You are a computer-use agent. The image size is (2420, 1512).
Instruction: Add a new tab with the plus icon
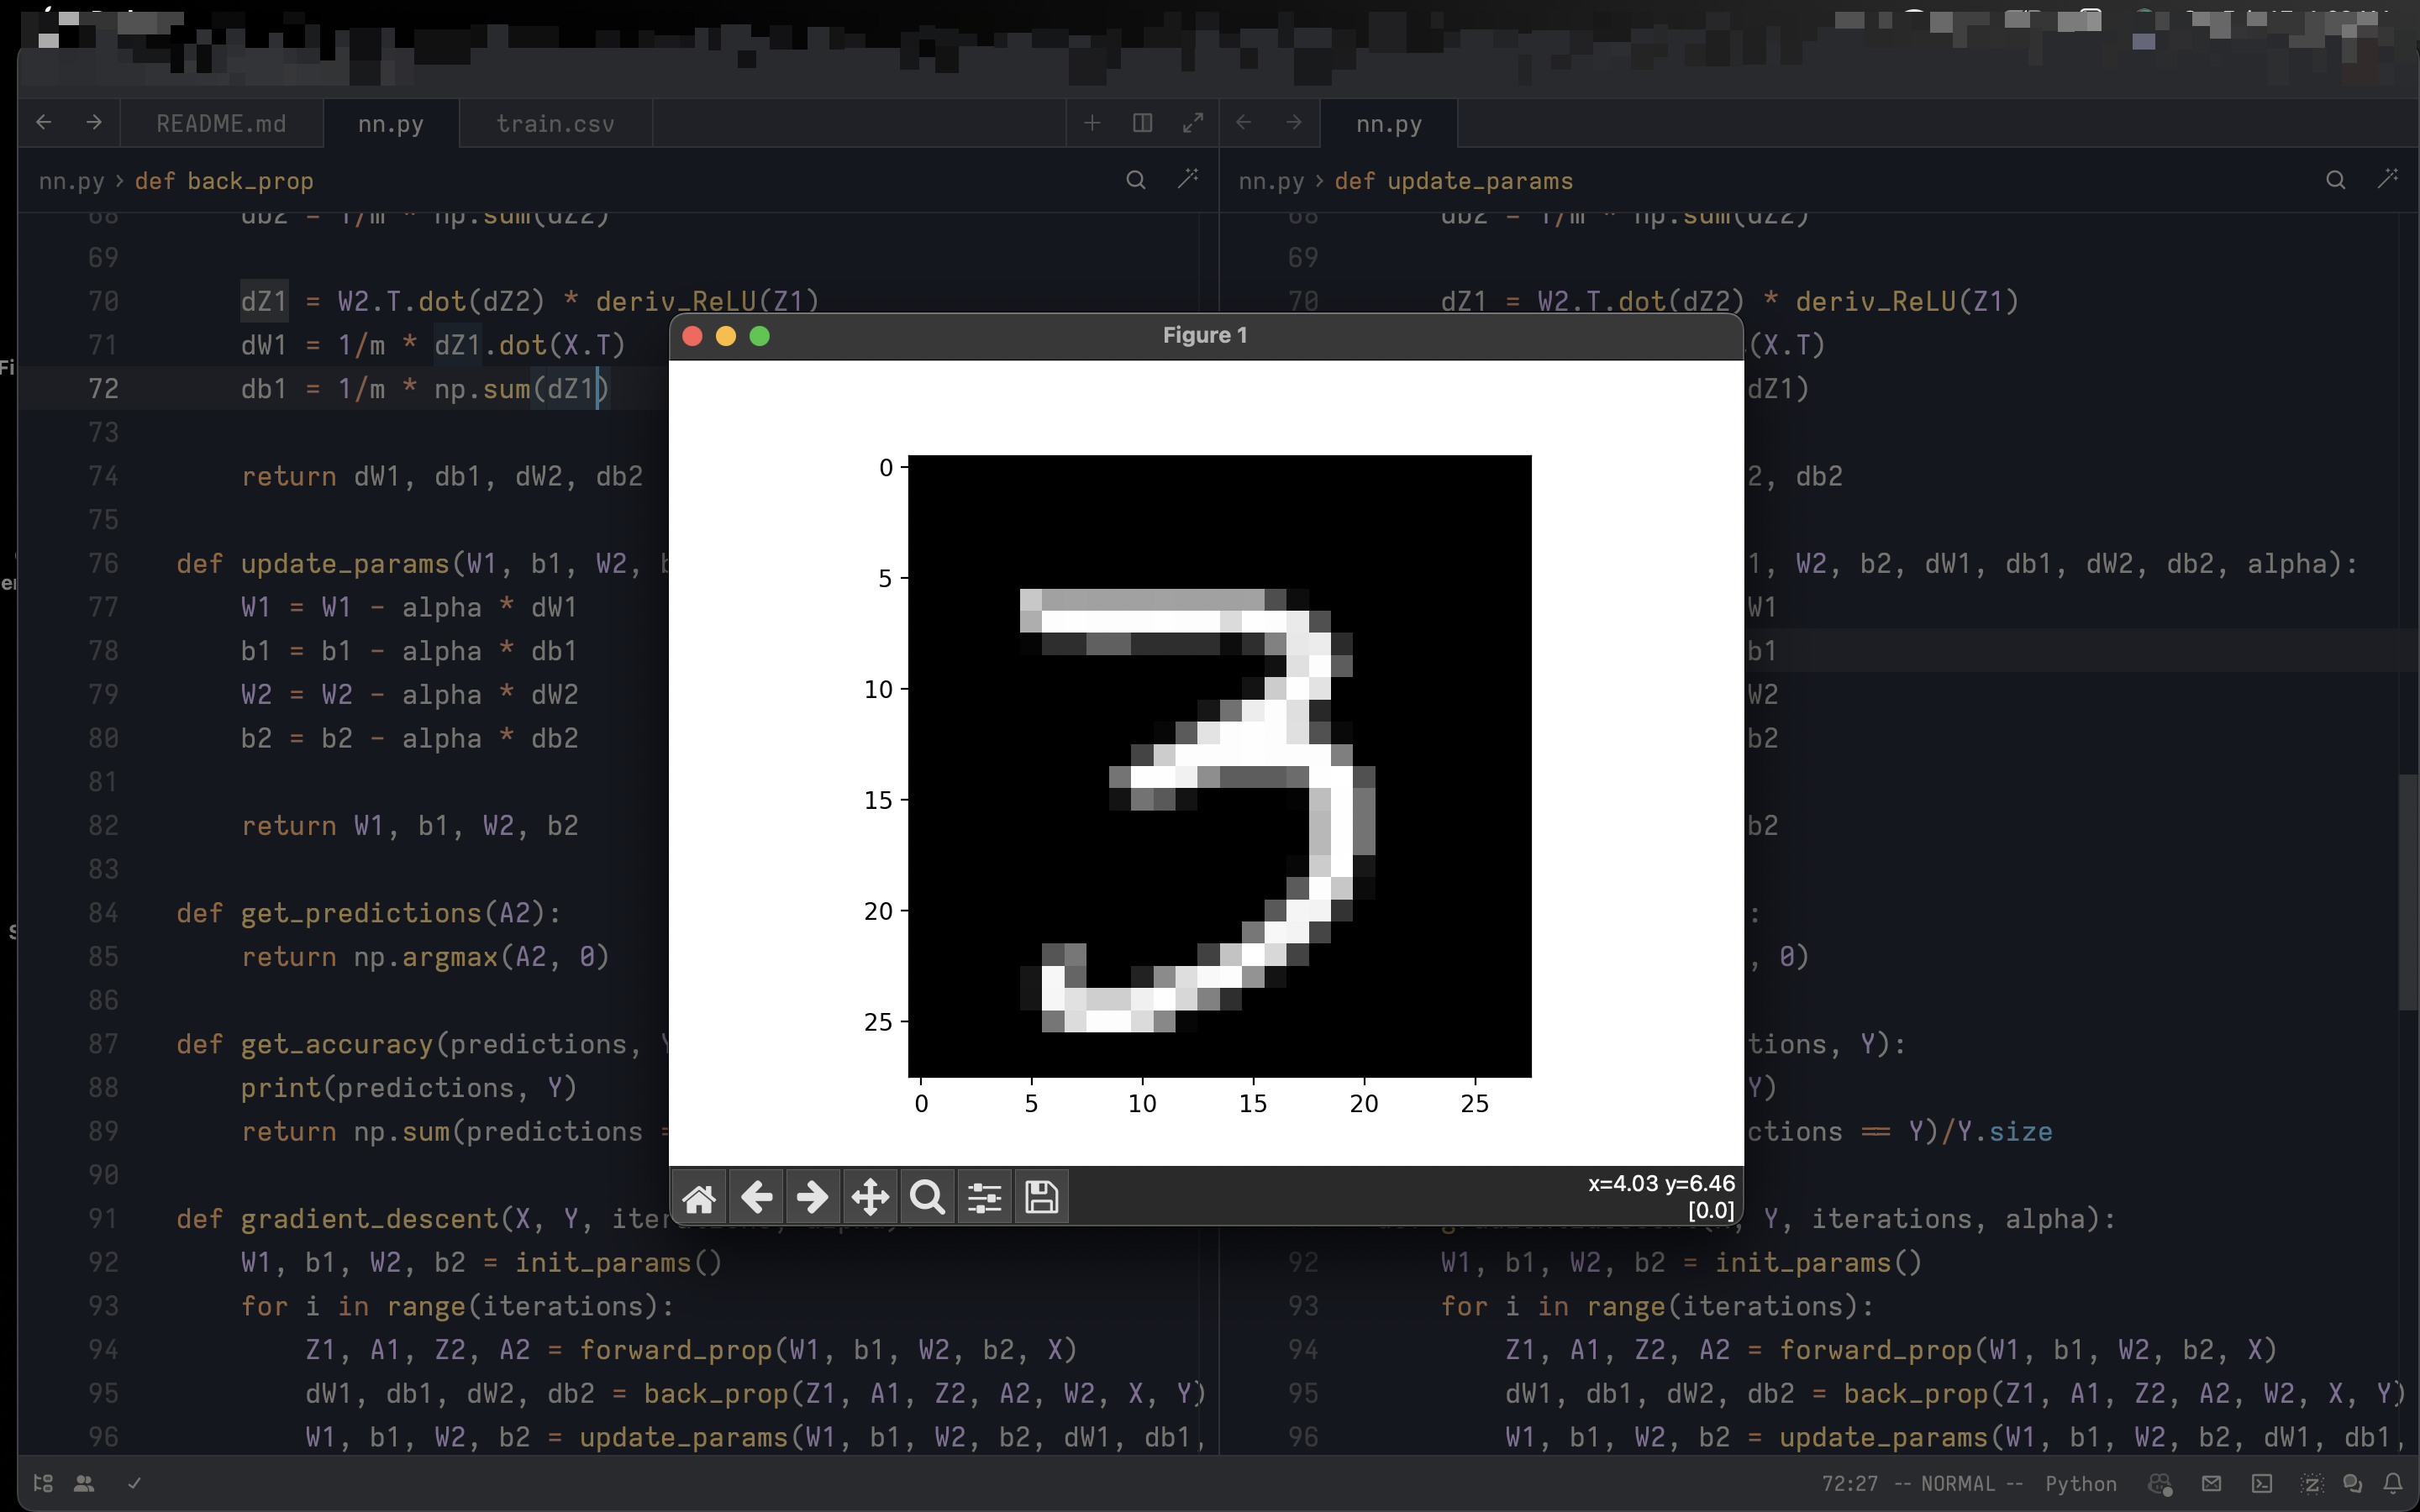tap(1092, 123)
